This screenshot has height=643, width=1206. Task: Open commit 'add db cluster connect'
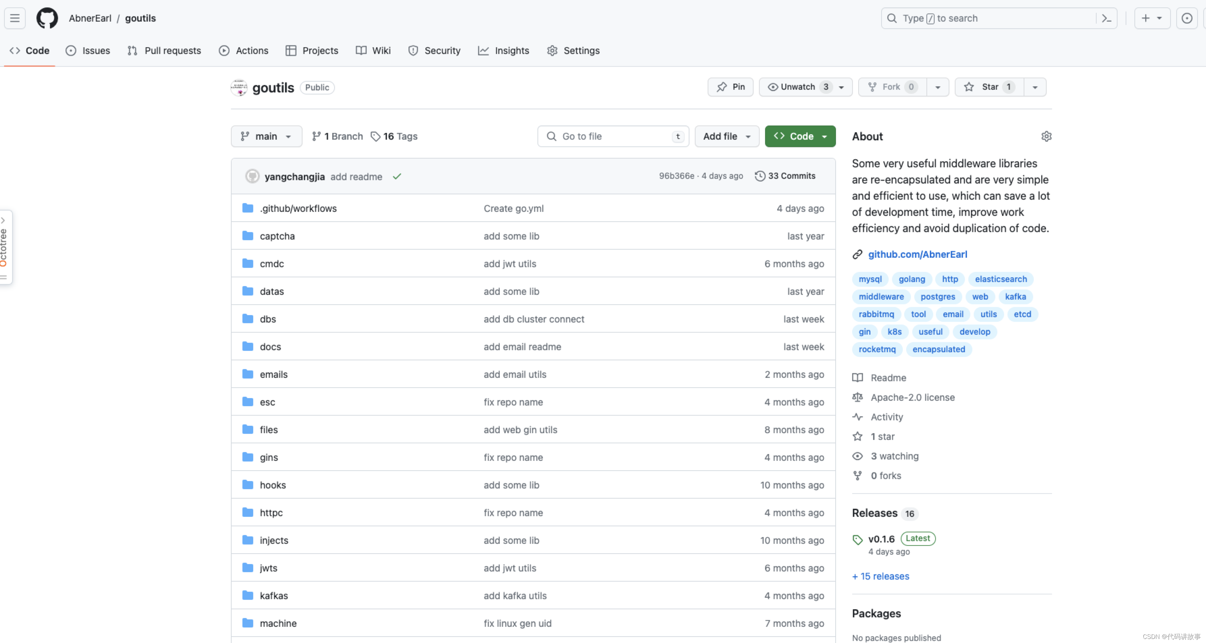coord(534,319)
